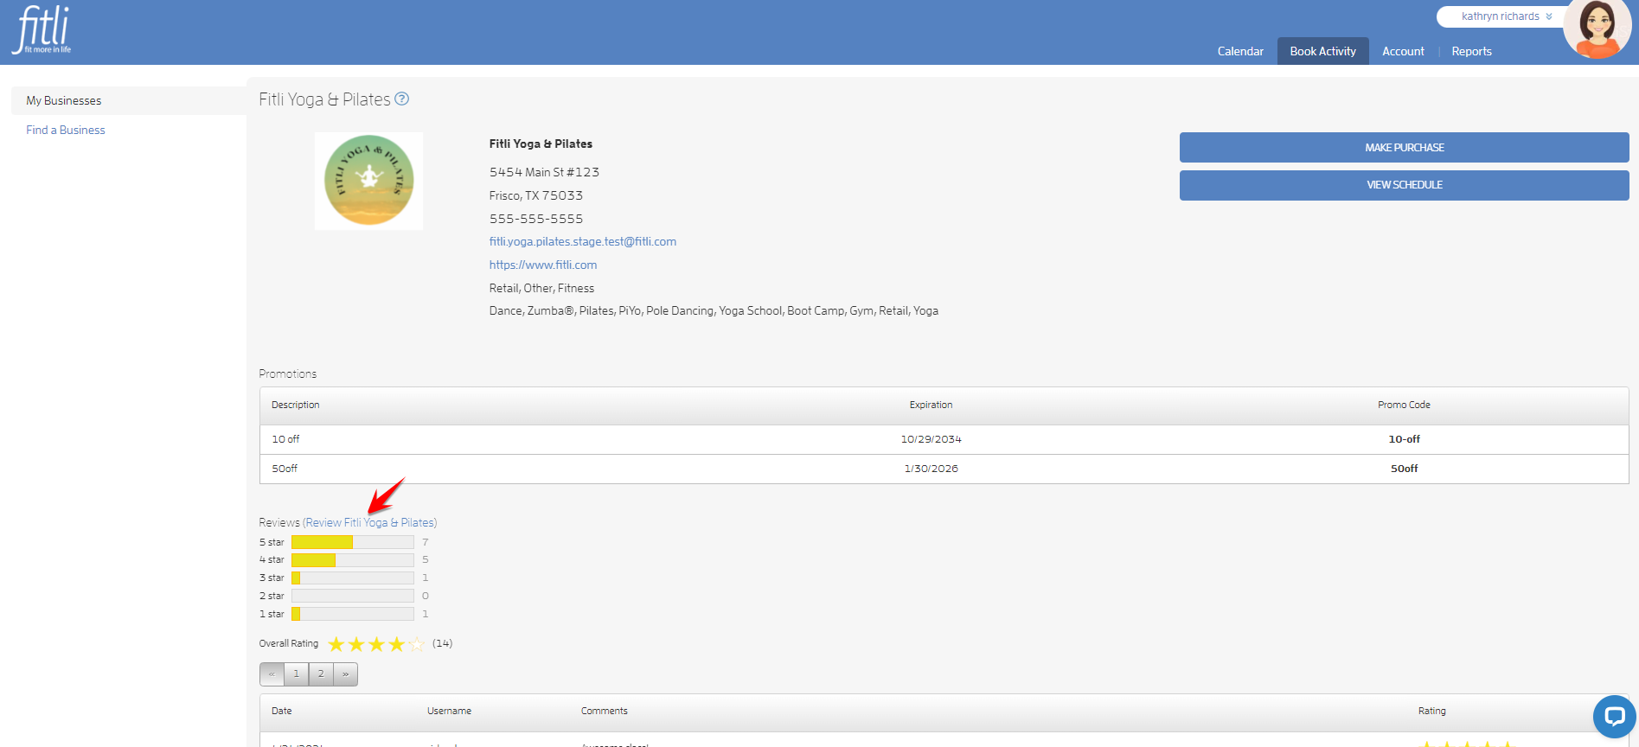Open the Account menu
The height and width of the screenshot is (747, 1639).
[x=1403, y=51]
